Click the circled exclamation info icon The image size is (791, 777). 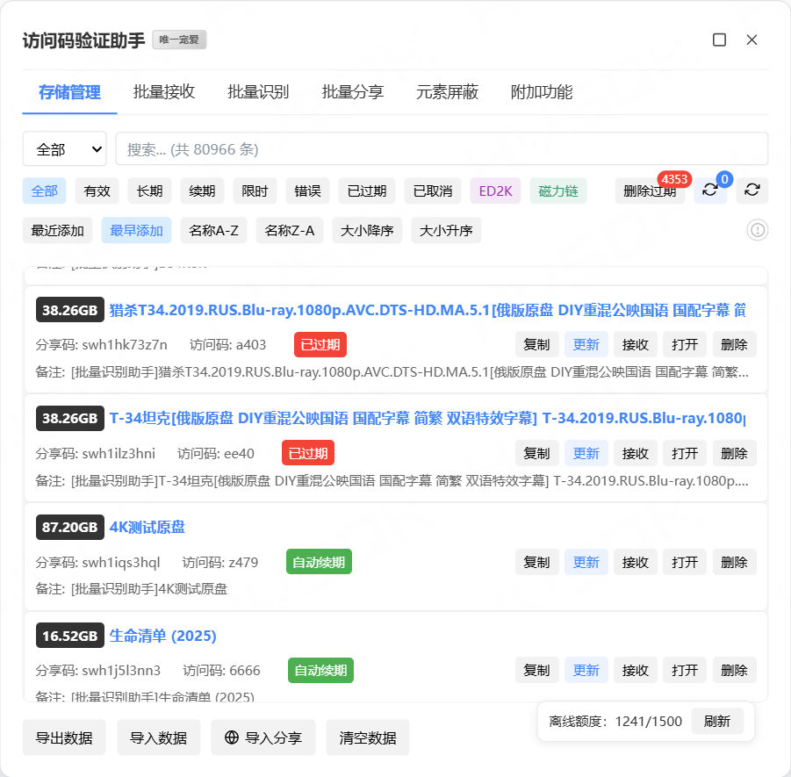(x=757, y=230)
